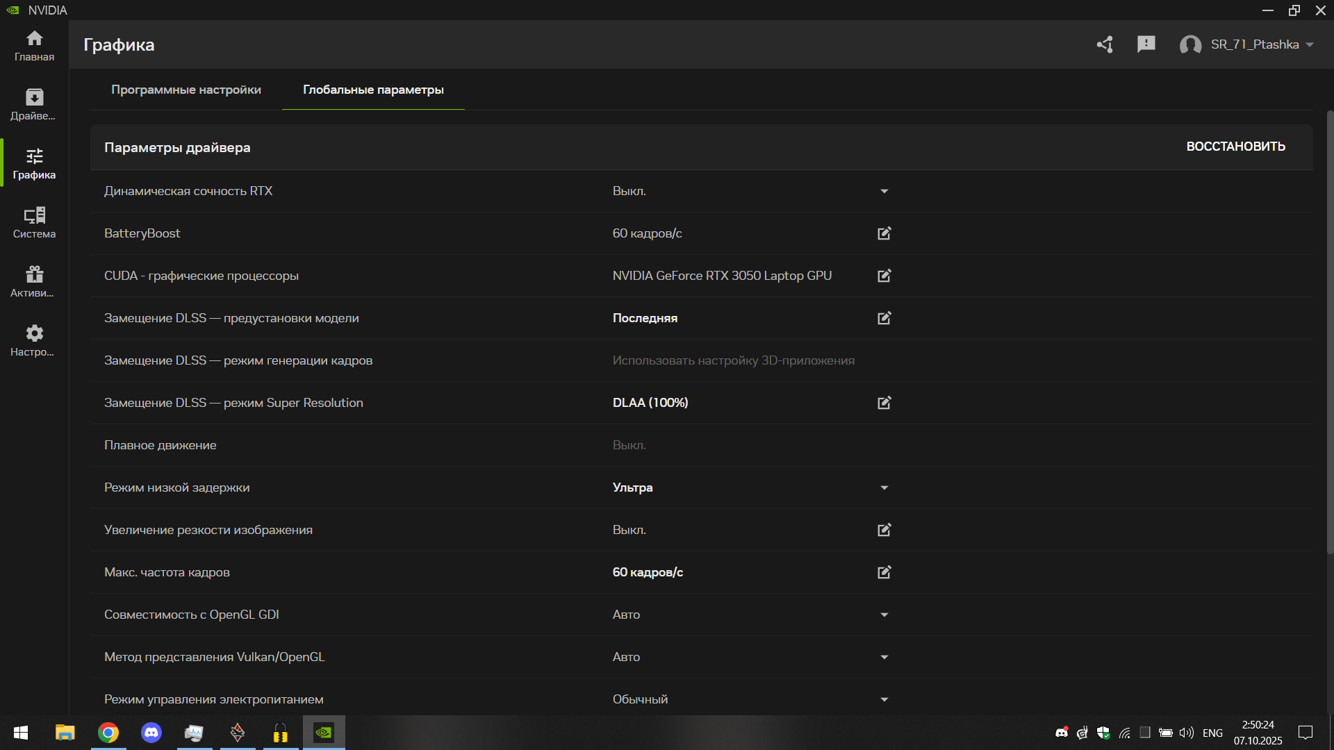Edit DLSS Super Resolution override mode
The height and width of the screenshot is (750, 1334).
click(x=884, y=403)
